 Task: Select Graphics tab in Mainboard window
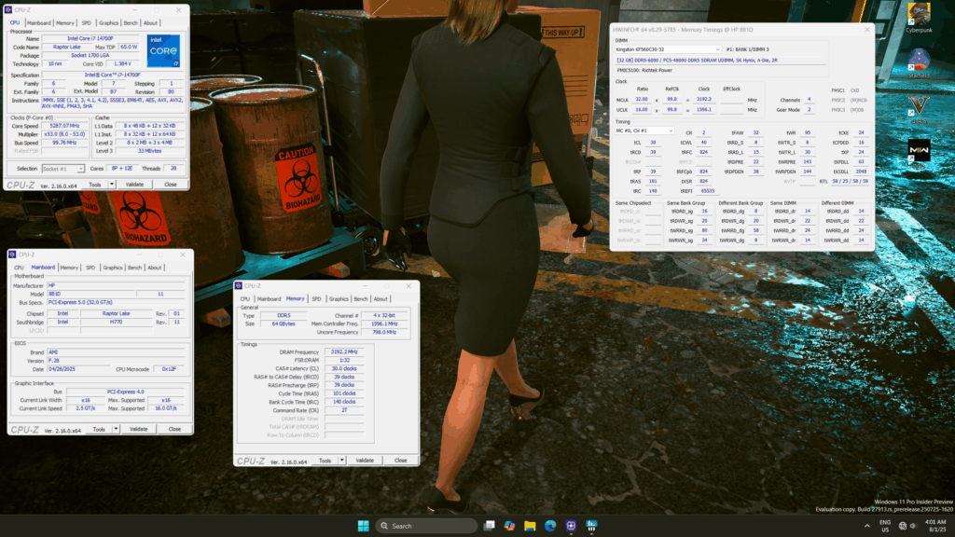click(x=113, y=268)
